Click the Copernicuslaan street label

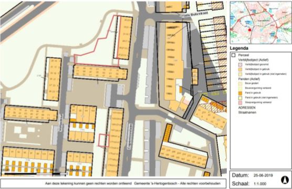(x=130, y=136)
